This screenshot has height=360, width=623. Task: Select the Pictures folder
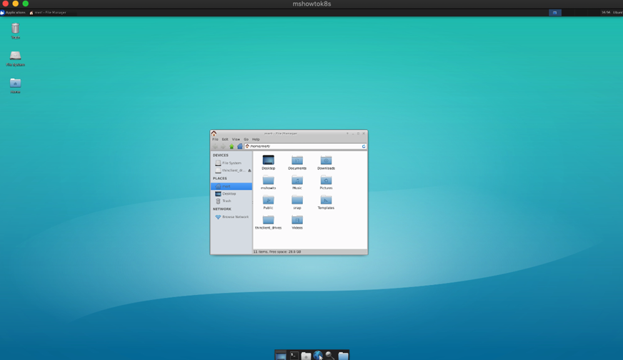(326, 182)
